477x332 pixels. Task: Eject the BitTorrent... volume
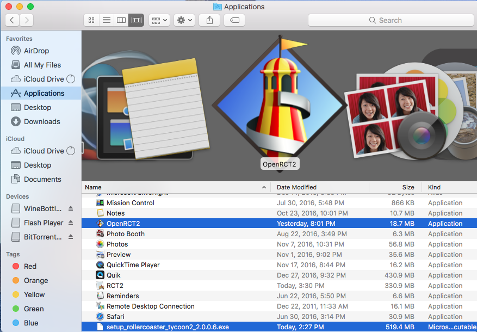point(71,236)
